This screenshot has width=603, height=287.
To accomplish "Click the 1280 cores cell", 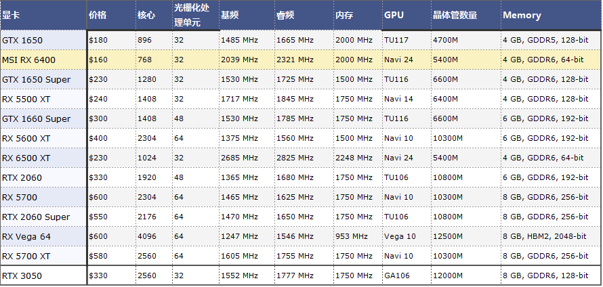I will click(x=154, y=79).
